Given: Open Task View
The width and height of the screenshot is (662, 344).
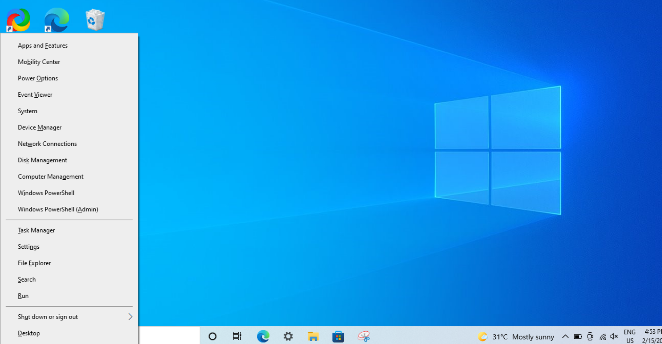Looking at the screenshot, I should 237,336.
